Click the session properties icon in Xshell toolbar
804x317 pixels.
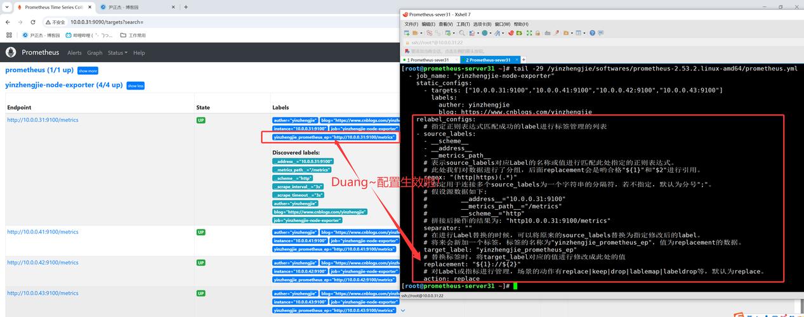coord(448,33)
